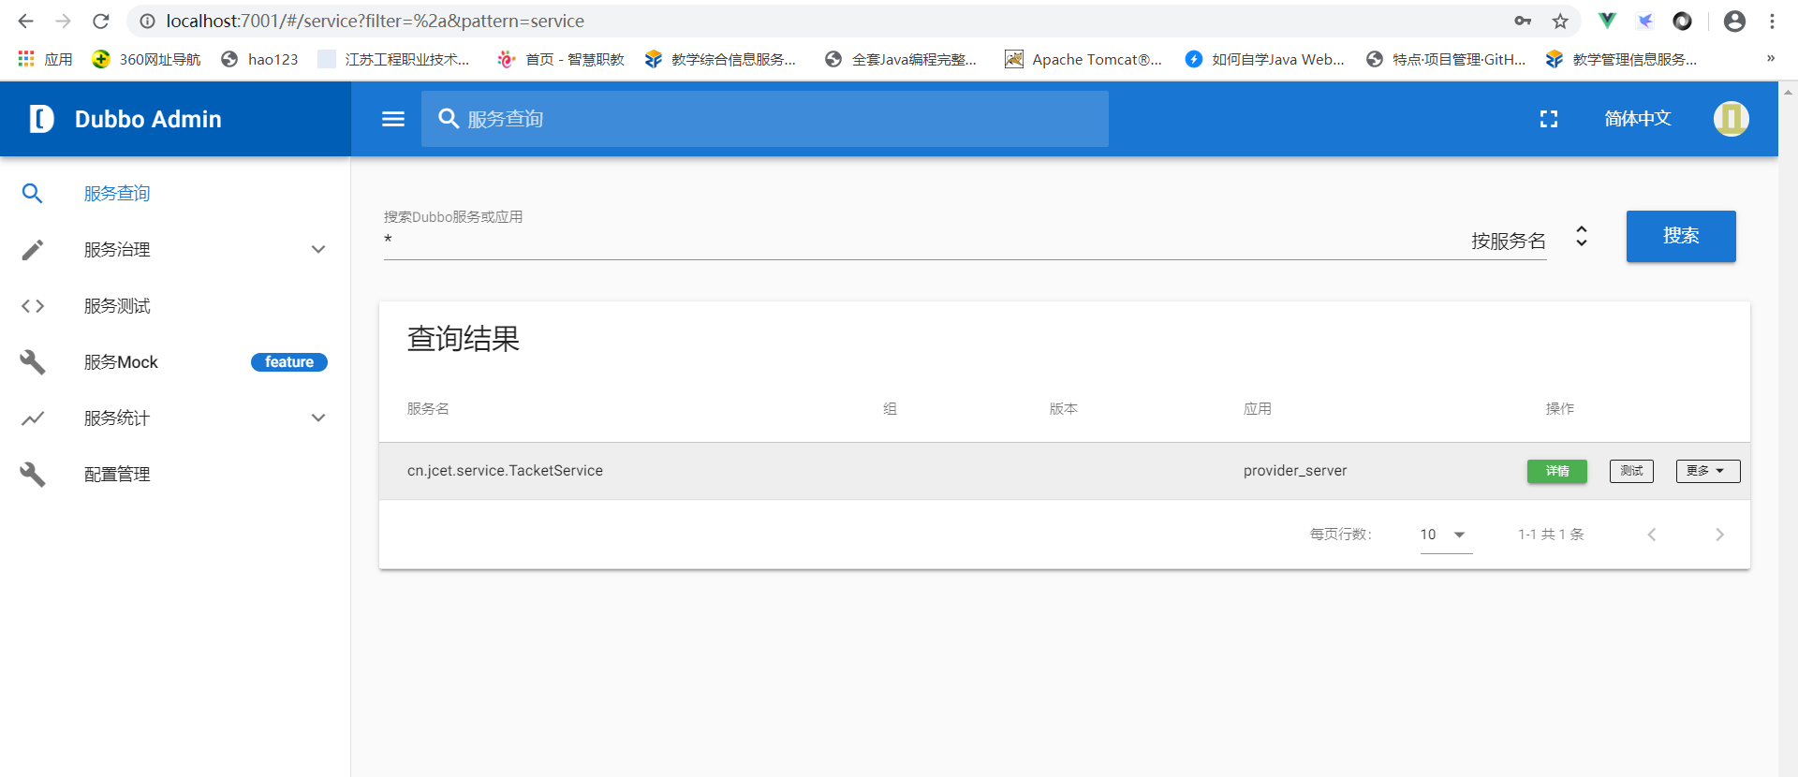The height and width of the screenshot is (777, 1798).
Task: Open the 更多 dropdown for TacketService
Action: coord(1708,471)
